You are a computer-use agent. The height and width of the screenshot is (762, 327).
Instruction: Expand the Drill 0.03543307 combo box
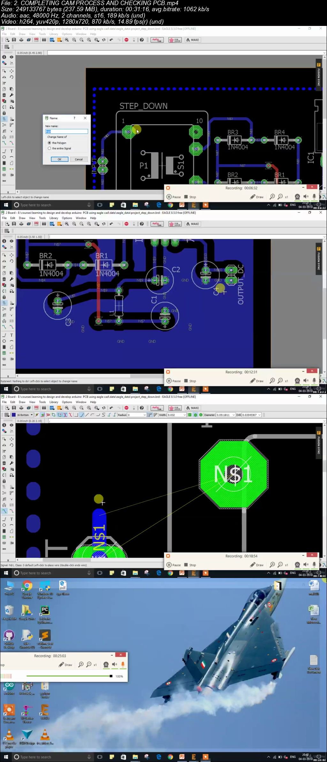(260, 415)
